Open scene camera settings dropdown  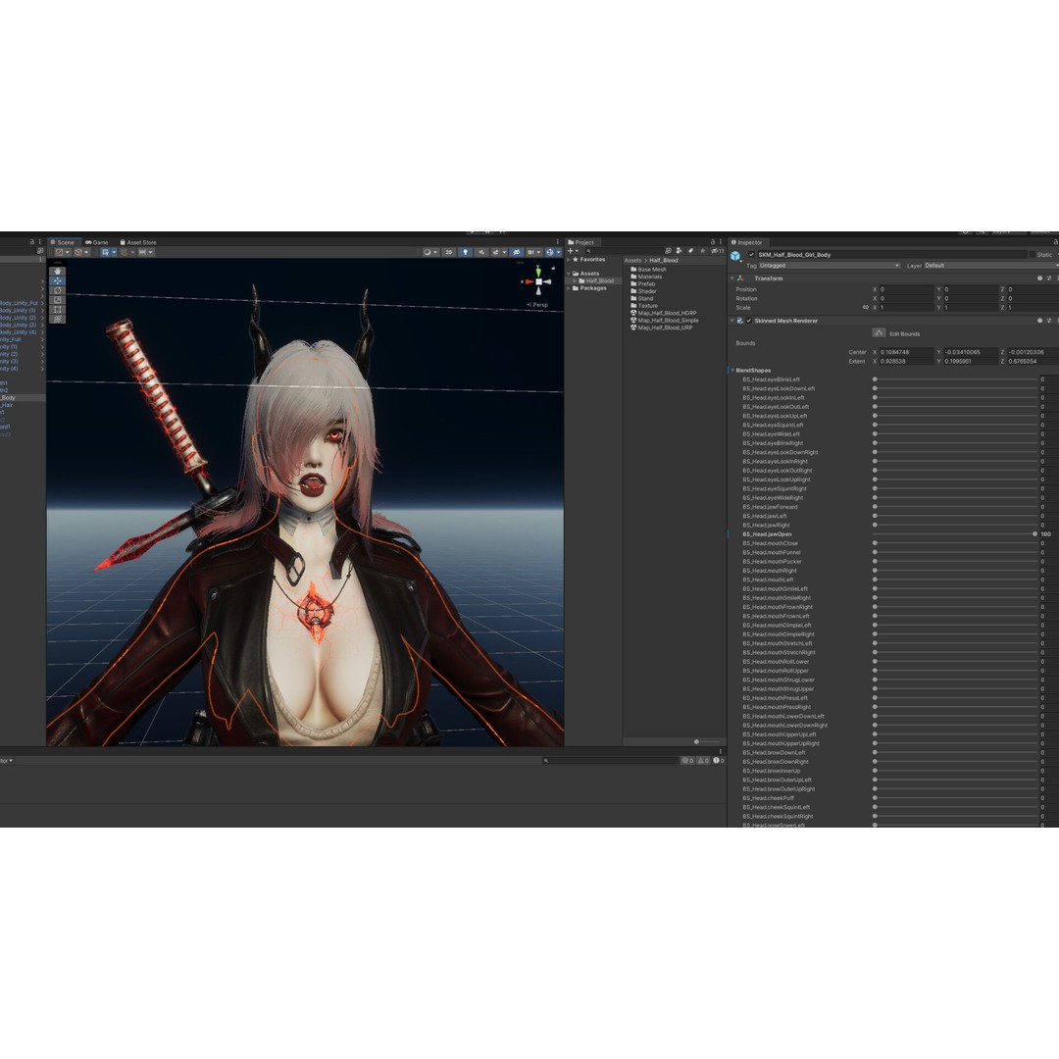click(x=533, y=252)
